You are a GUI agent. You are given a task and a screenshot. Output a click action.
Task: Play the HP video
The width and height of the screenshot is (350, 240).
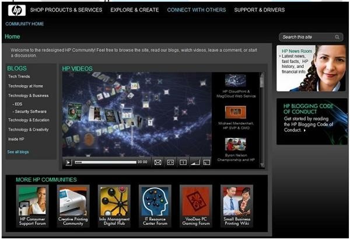[68, 162]
